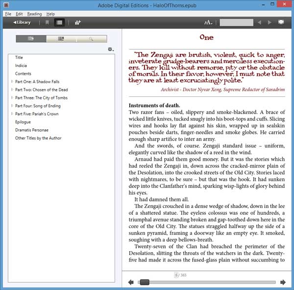Screen dimensions: 294x290
Task: Select the Table of Contents tab
Action: coord(31,39)
